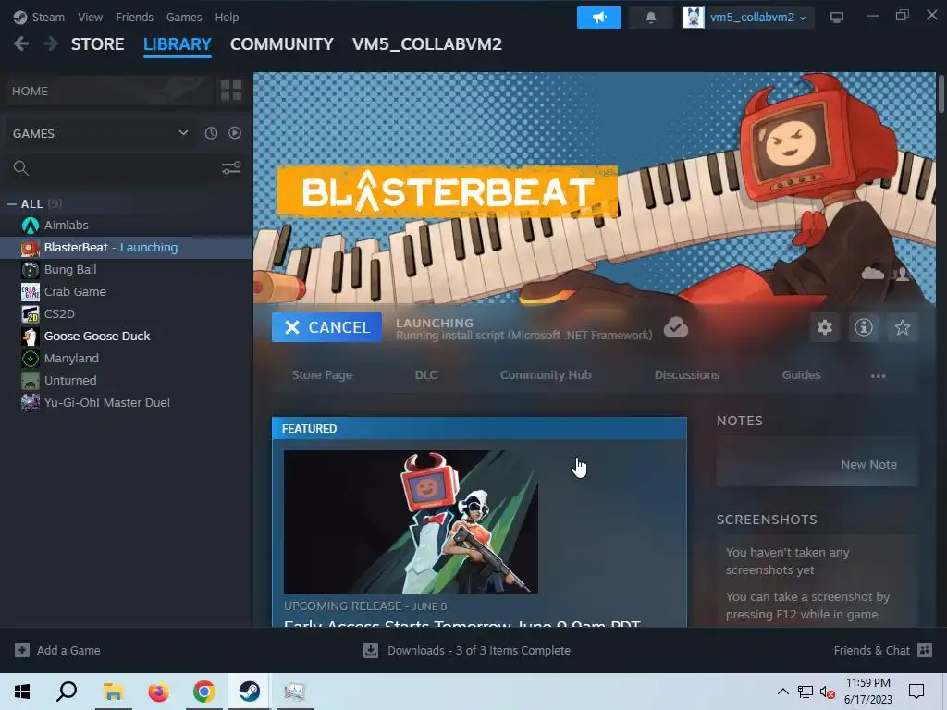Go back with the left arrow
Screen dimensions: 947x710
pyautogui.click(x=21, y=44)
